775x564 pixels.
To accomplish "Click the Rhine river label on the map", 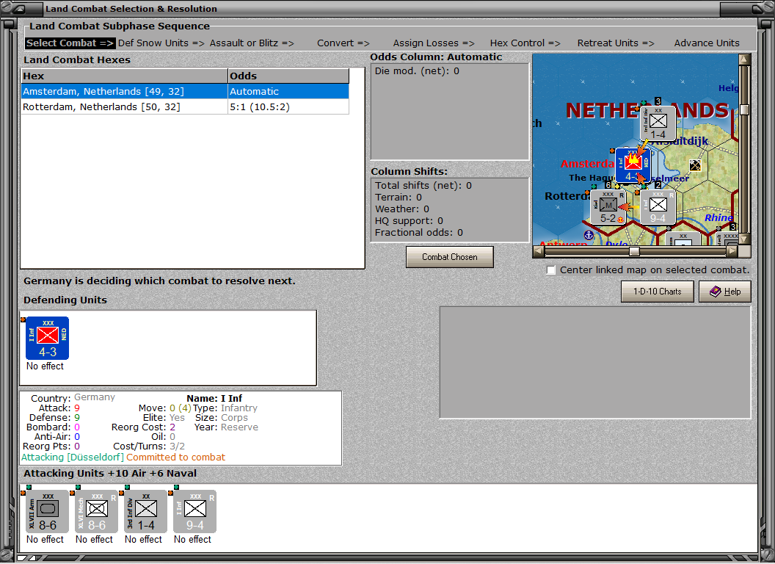I will [718, 217].
